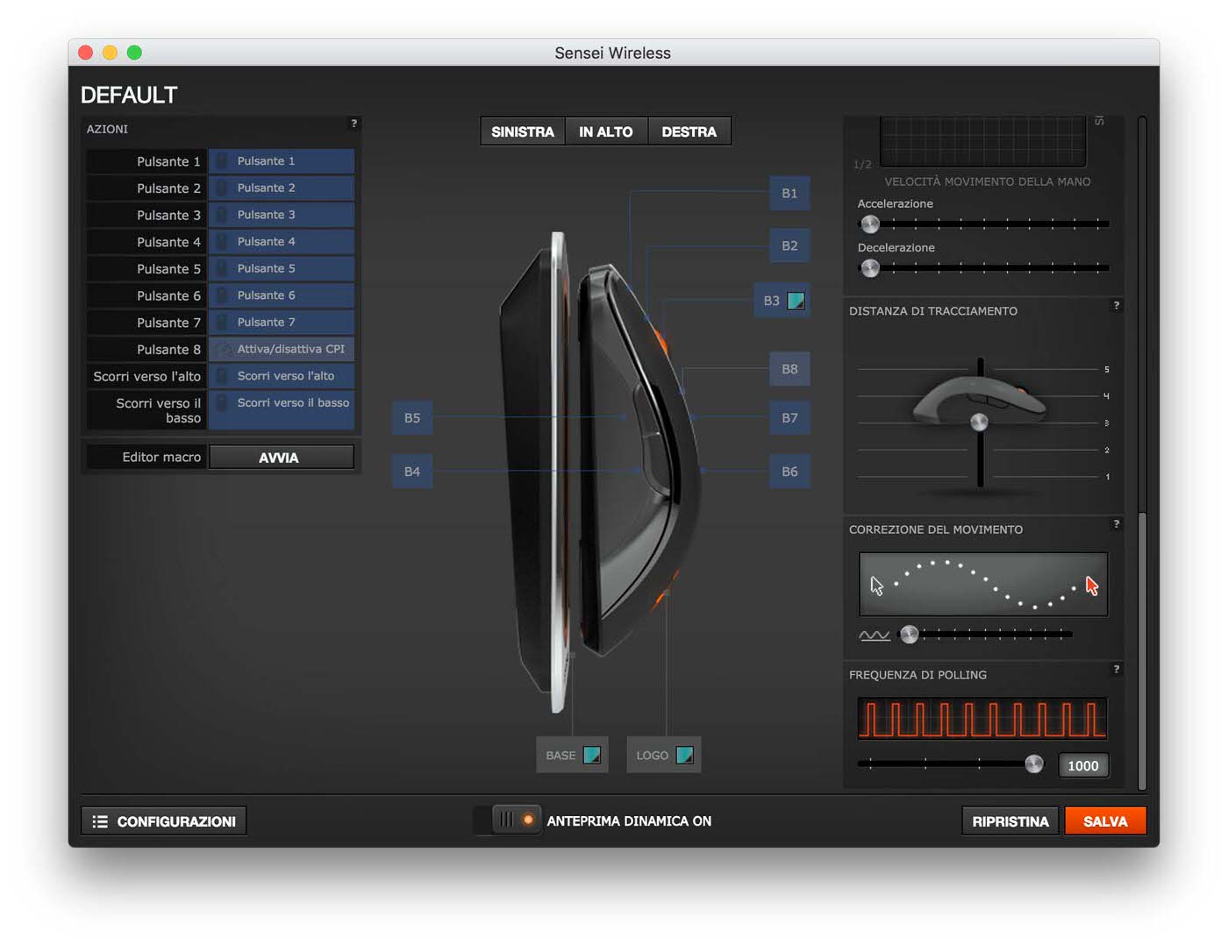Screen dimensions: 1228x945
Task: Open the BASE illumination color swatch
Action: (x=592, y=755)
